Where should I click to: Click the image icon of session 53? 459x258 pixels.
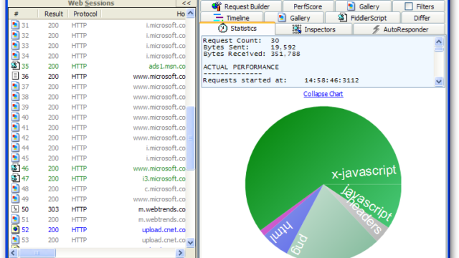(x=15, y=240)
